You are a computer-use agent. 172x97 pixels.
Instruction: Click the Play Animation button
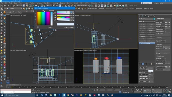tap(136, 90)
